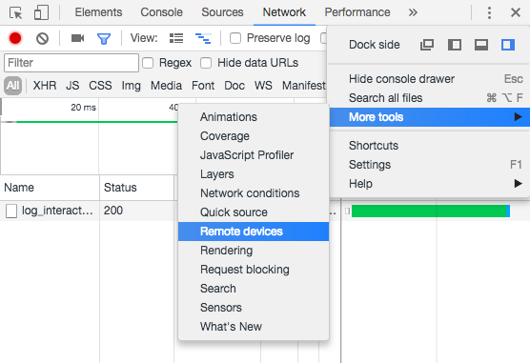Viewport: 530px width, 363px height.
Task: Filter requests by CSS
Action: pyautogui.click(x=100, y=86)
